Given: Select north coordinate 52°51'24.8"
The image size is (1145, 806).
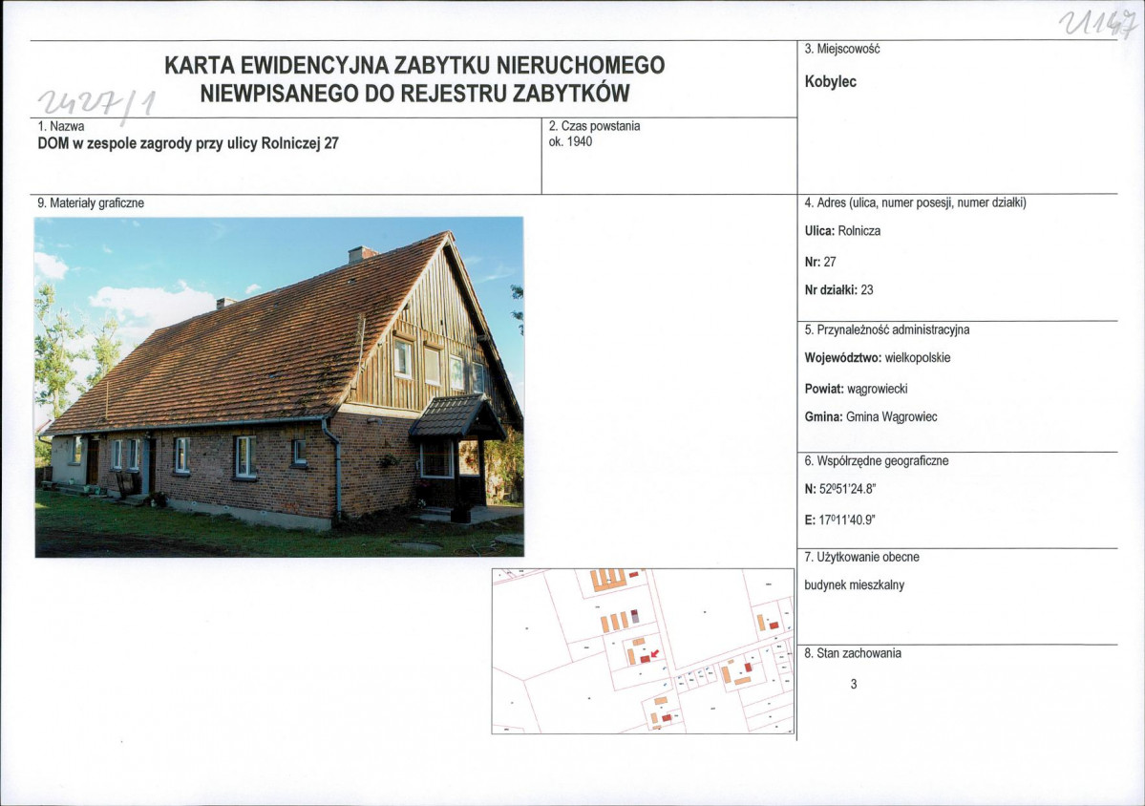Looking at the screenshot, I should (x=839, y=489).
